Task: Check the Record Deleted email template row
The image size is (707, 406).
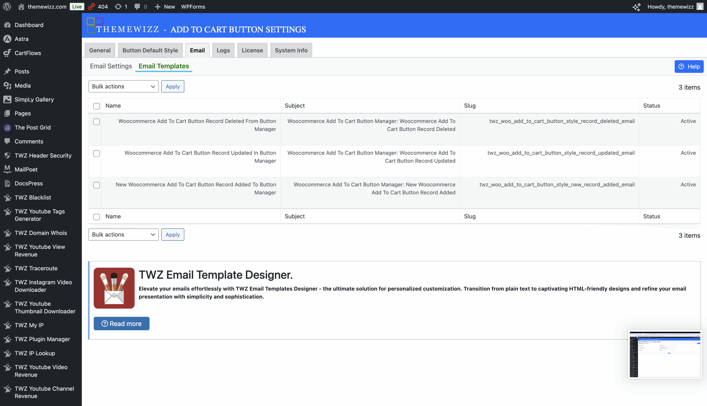Action: [96, 122]
